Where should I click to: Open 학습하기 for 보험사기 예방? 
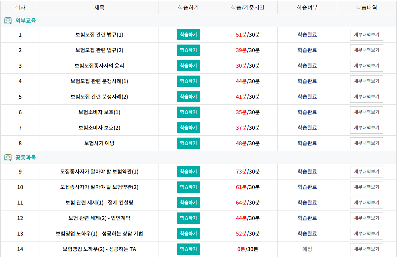point(188,143)
